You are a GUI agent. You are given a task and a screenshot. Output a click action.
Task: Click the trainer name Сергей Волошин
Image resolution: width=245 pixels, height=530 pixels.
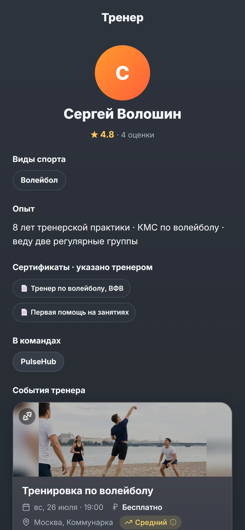tap(122, 114)
